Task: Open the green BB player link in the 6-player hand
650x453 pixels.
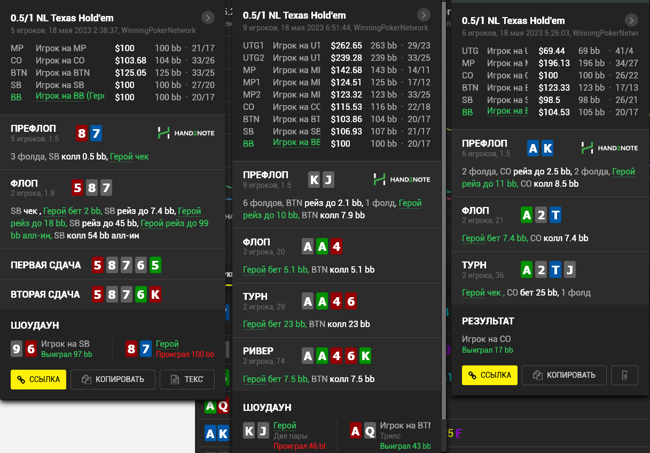Action: click(x=507, y=112)
